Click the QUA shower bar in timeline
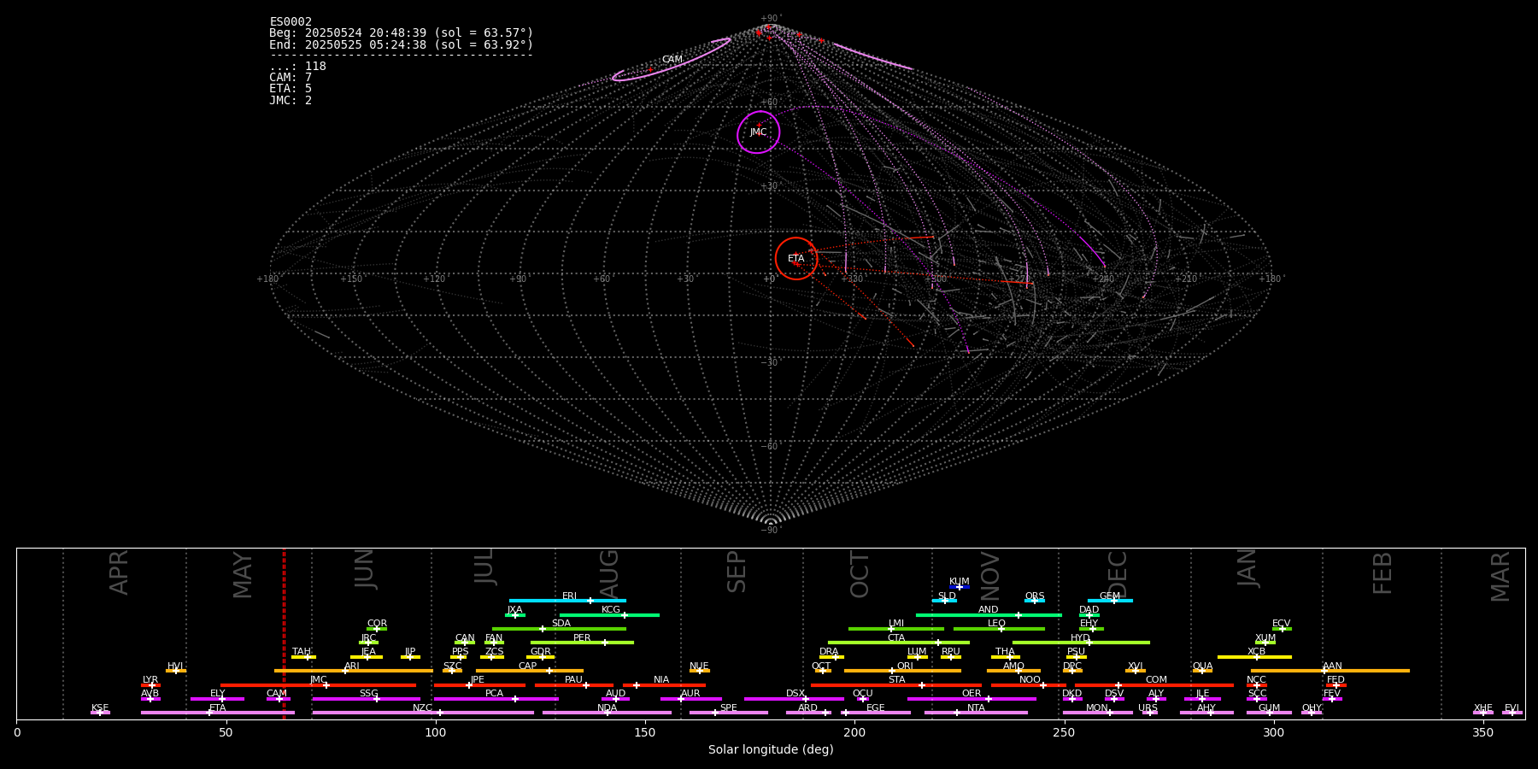The image size is (1538, 769). [x=1202, y=671]
